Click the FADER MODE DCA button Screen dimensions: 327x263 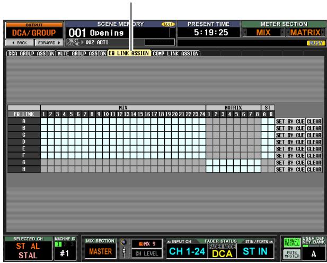click(222, 251)
